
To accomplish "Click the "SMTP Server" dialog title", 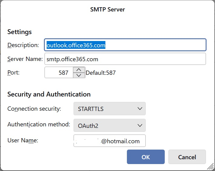I will (107, 9).
